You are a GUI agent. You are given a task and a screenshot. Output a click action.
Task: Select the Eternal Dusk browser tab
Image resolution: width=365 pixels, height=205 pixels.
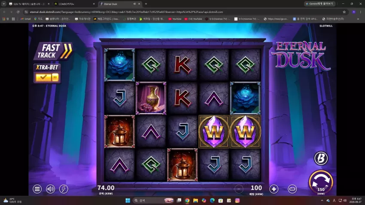tap(116, 4)
